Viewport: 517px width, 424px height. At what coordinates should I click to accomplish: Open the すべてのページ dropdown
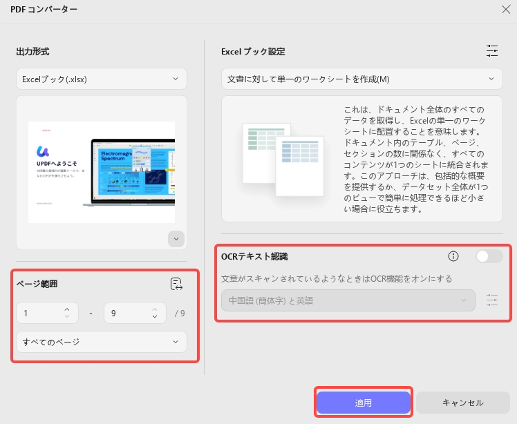coord(102,342)
